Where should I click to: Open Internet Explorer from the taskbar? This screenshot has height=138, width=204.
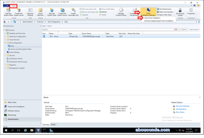(x=26, y=130)
